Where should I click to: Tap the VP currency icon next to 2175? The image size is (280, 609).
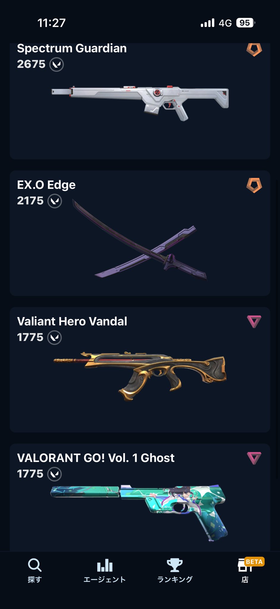(x=55, y=201)
